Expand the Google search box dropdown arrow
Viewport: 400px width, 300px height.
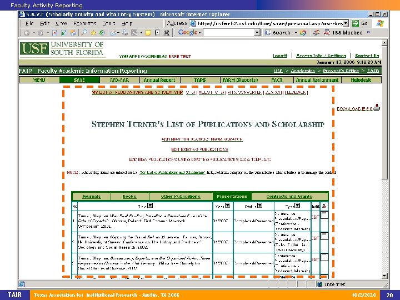click(x=257, y=32)
